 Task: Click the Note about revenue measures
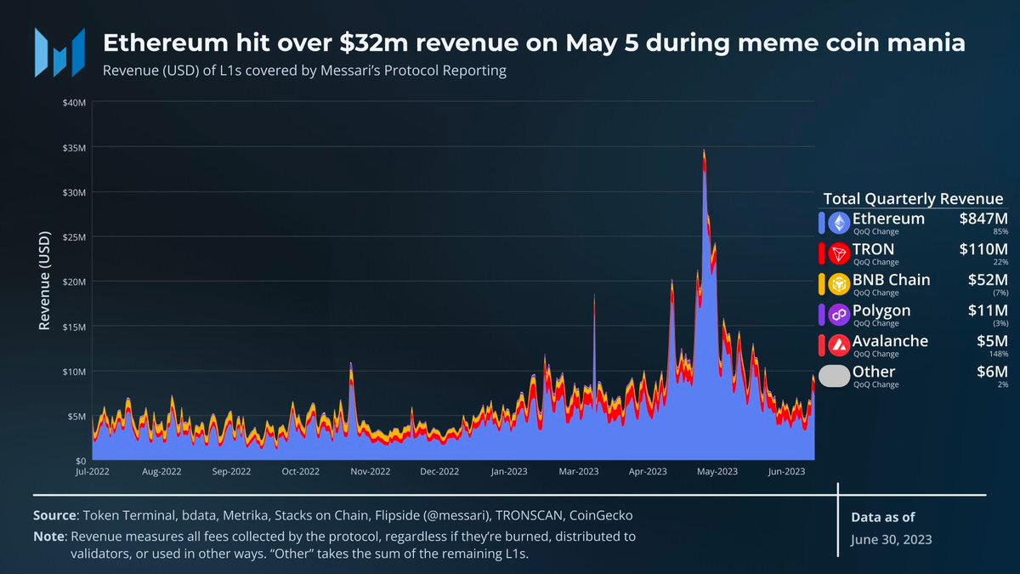pyautogui.click(x=334, y=544)
